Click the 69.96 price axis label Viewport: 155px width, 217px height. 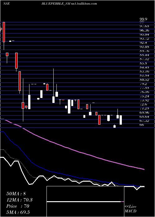[144, 112]
